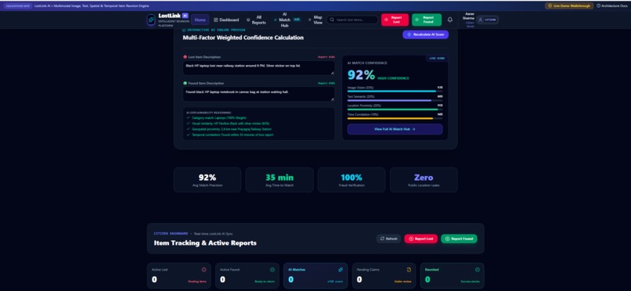This screenshot has height=291, width=631.
Task: Select the Pending Claims stat card
Action: point(384,275)
